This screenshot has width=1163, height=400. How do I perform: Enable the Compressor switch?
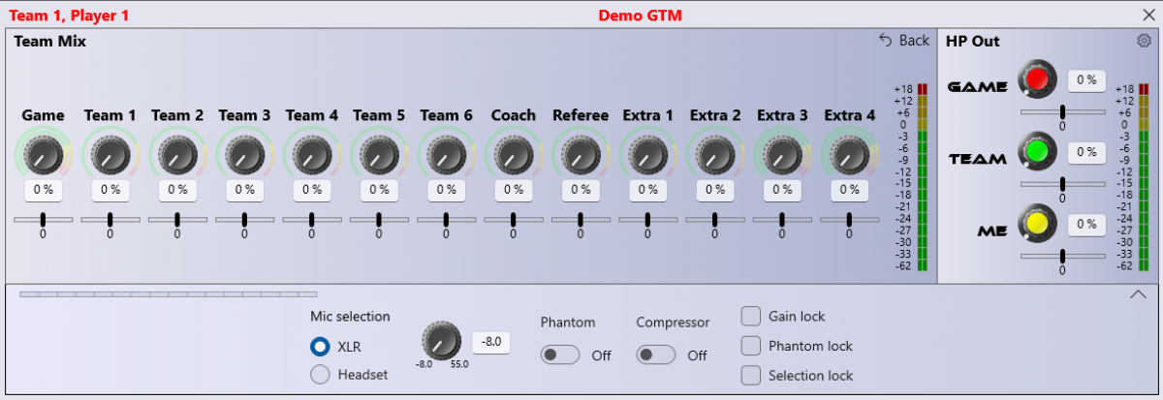(656, 355)
